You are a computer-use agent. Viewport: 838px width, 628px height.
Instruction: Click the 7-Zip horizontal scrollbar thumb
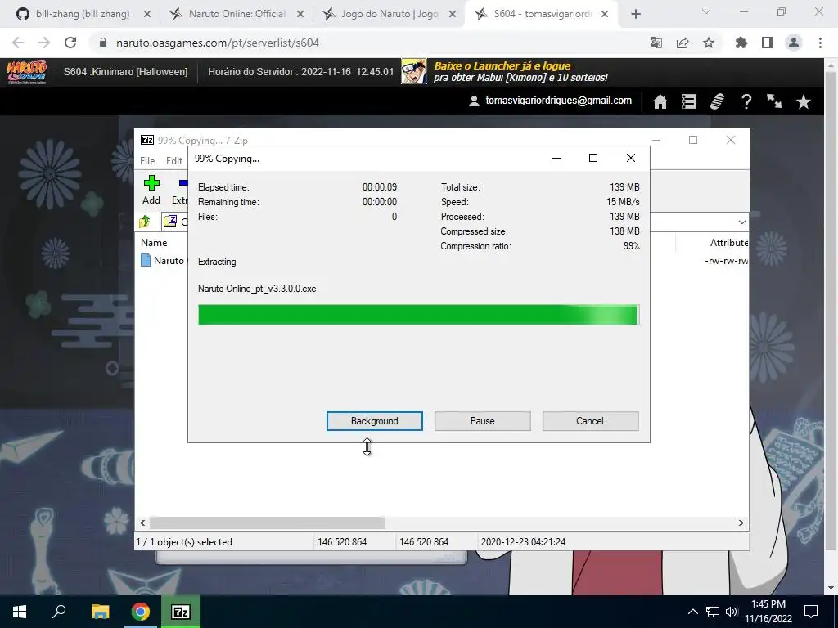click(267, 523)
